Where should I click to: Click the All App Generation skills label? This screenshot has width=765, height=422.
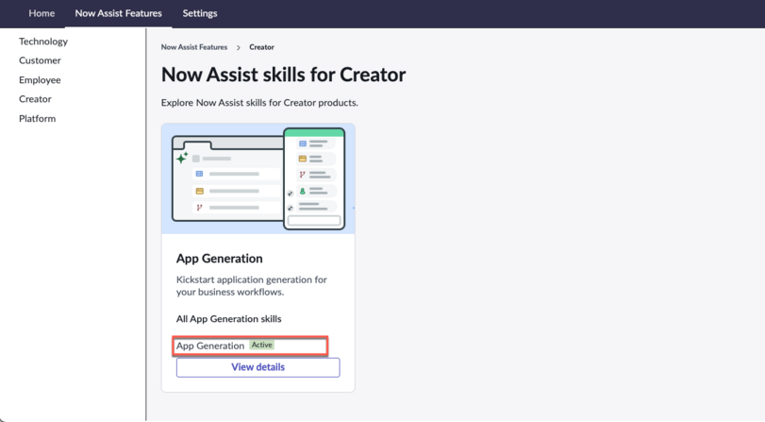pyautogui.click(x=229, y=319)
